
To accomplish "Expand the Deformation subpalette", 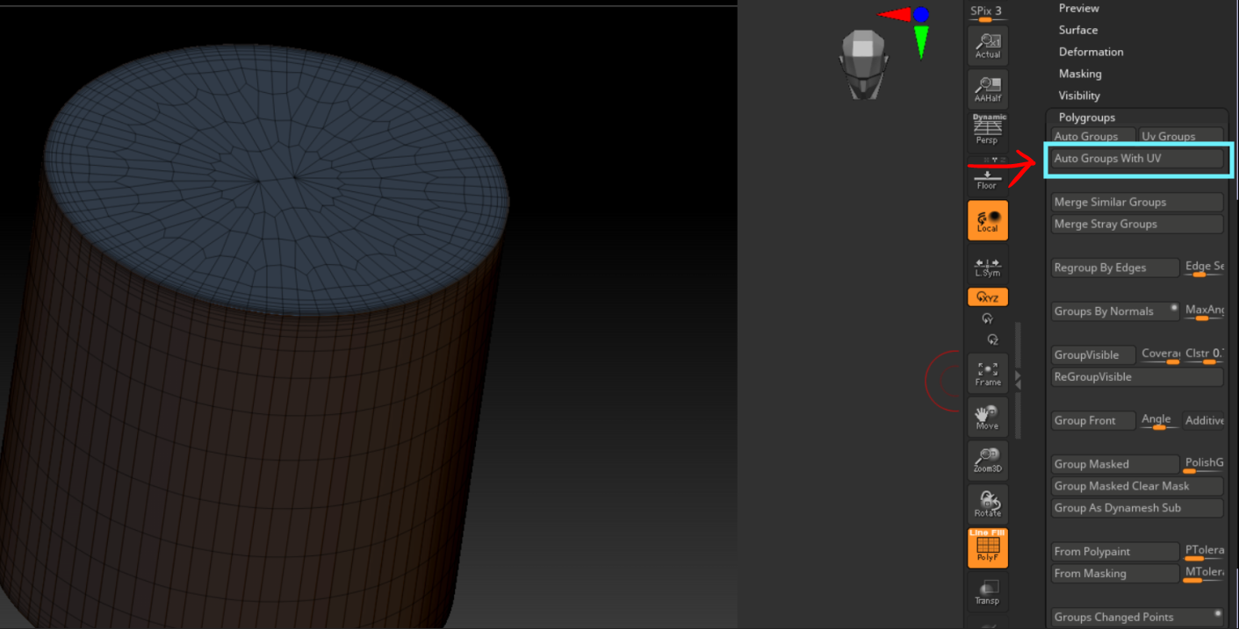I will point(1091,52).
